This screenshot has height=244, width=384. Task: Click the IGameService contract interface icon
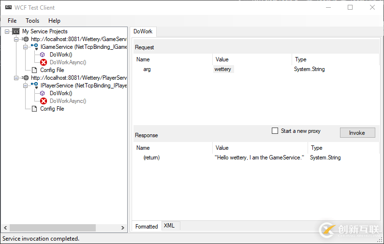pyautogui.click(x=34, y=47)
